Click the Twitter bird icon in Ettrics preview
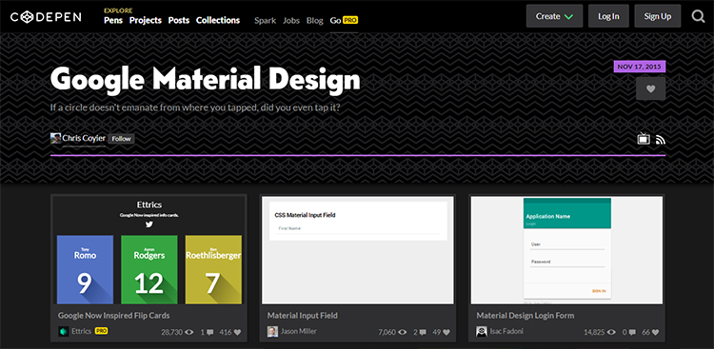Screen dimensions: 714x349 149,223
